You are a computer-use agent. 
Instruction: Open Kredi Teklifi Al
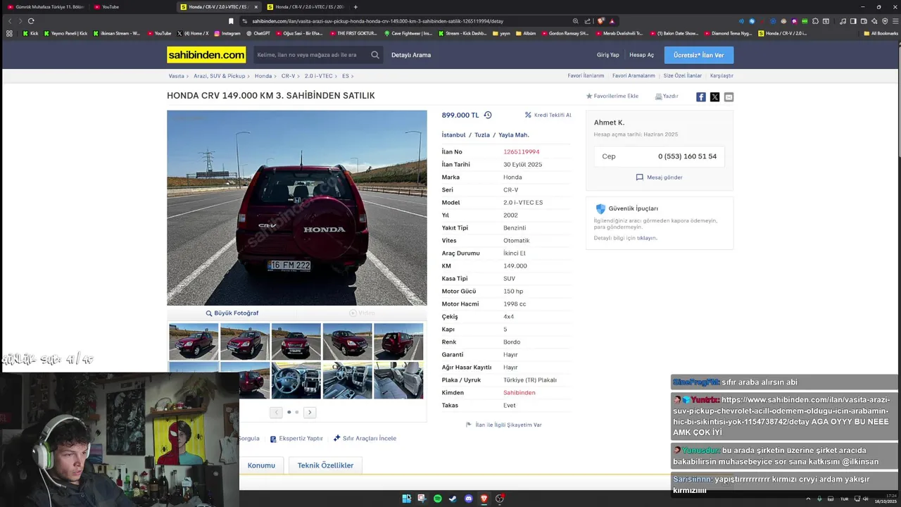(x=548, y=115)
